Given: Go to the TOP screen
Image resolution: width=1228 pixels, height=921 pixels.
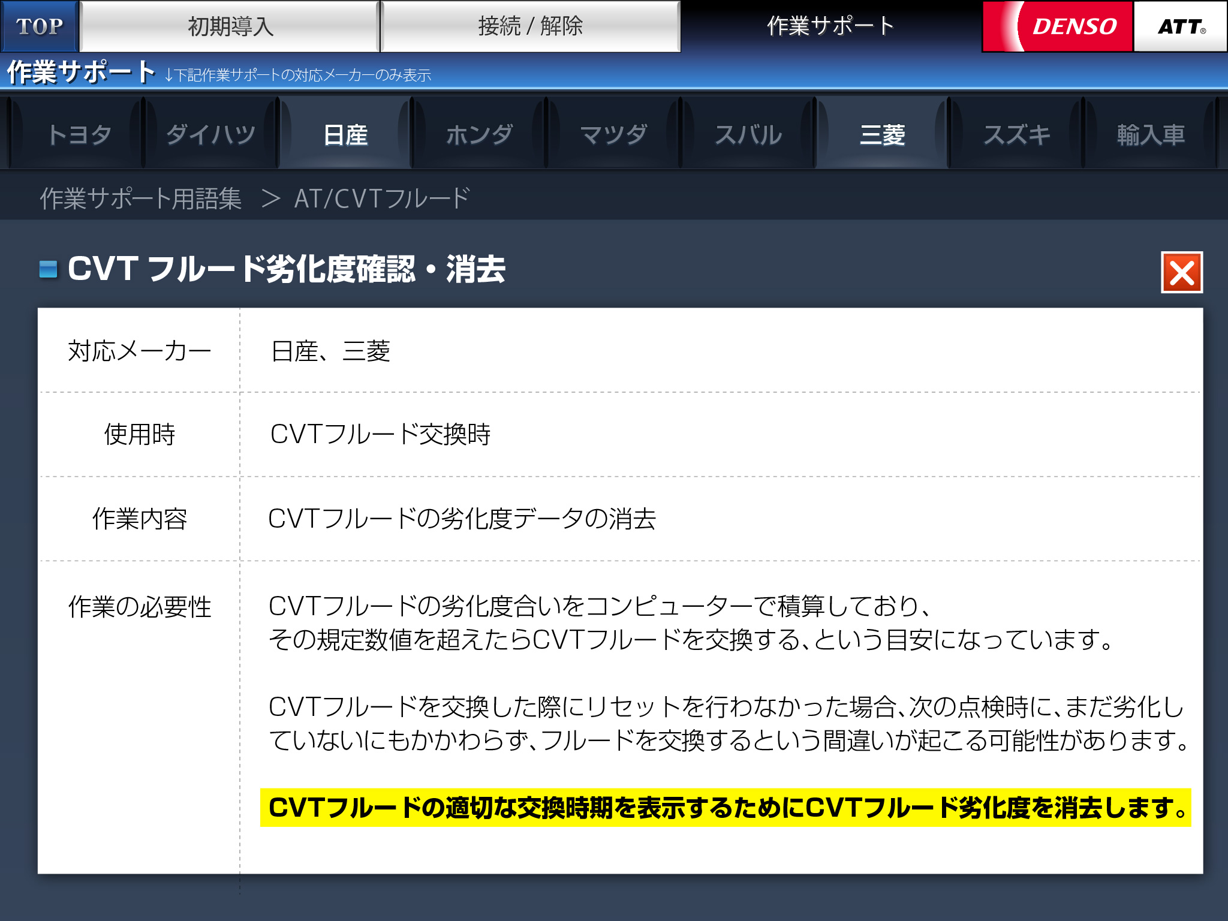Looking at the screenshot, I should click(x=40, y=26).
